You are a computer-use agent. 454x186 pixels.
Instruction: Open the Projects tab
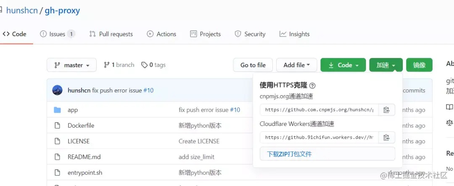205,34
